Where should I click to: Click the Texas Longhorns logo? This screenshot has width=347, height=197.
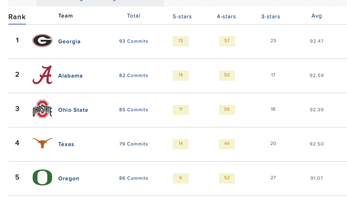point(42,143)
